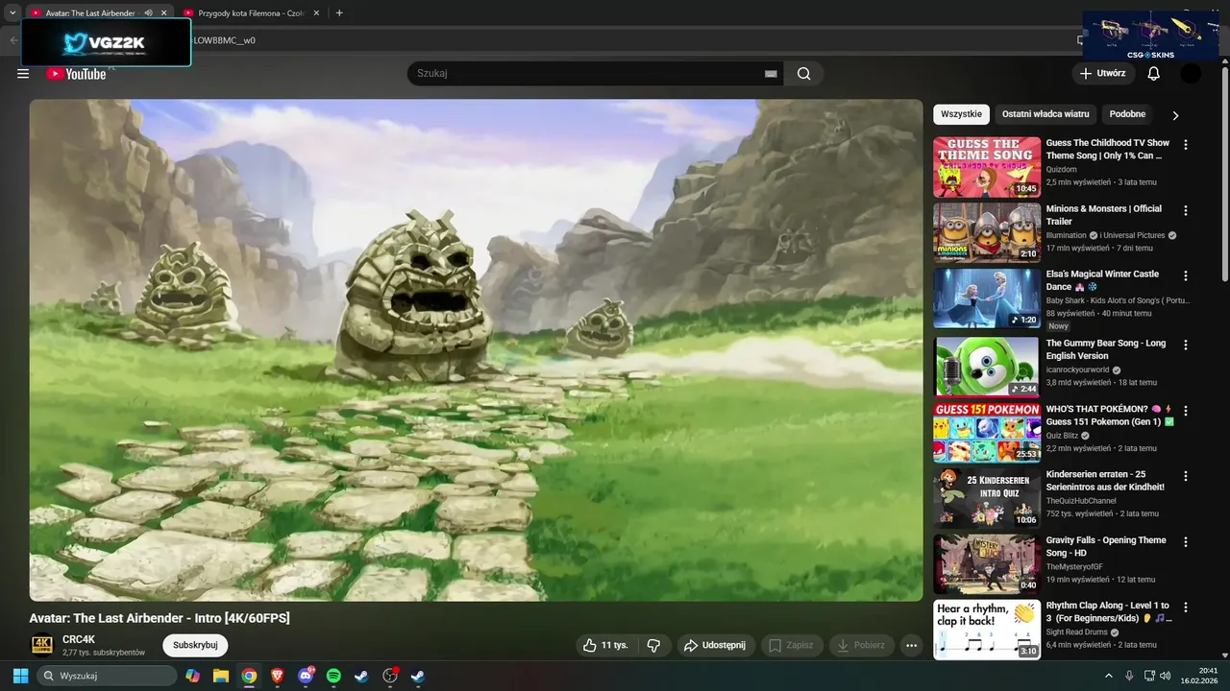Open options for Guess The Childhood TV Show video

pyautogui.click(x=1186, y=145)
